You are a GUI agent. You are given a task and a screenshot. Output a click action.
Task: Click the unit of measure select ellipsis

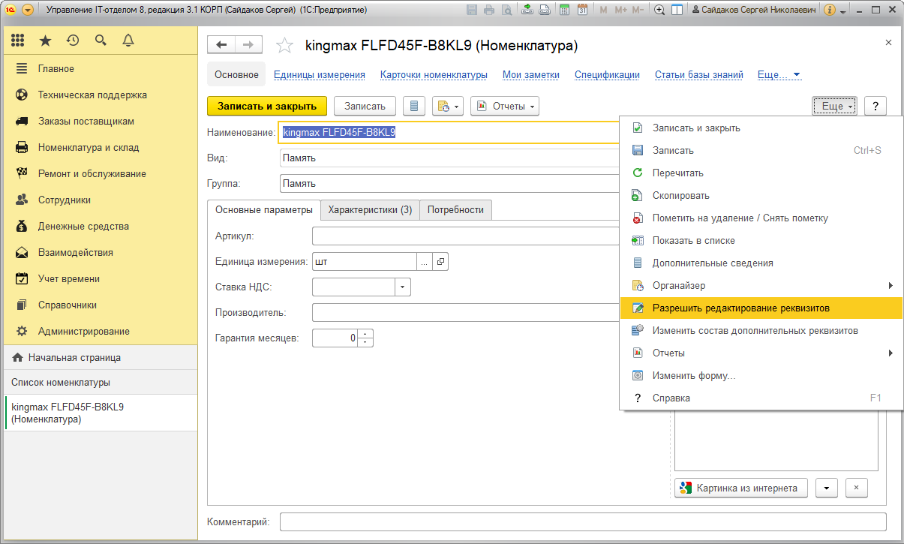click(x=425, y=262)
